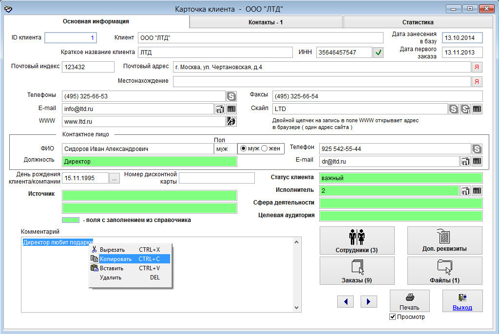
Task: Go to next client with right arrow
Action: pyautogui.click(x=369, y=302)
